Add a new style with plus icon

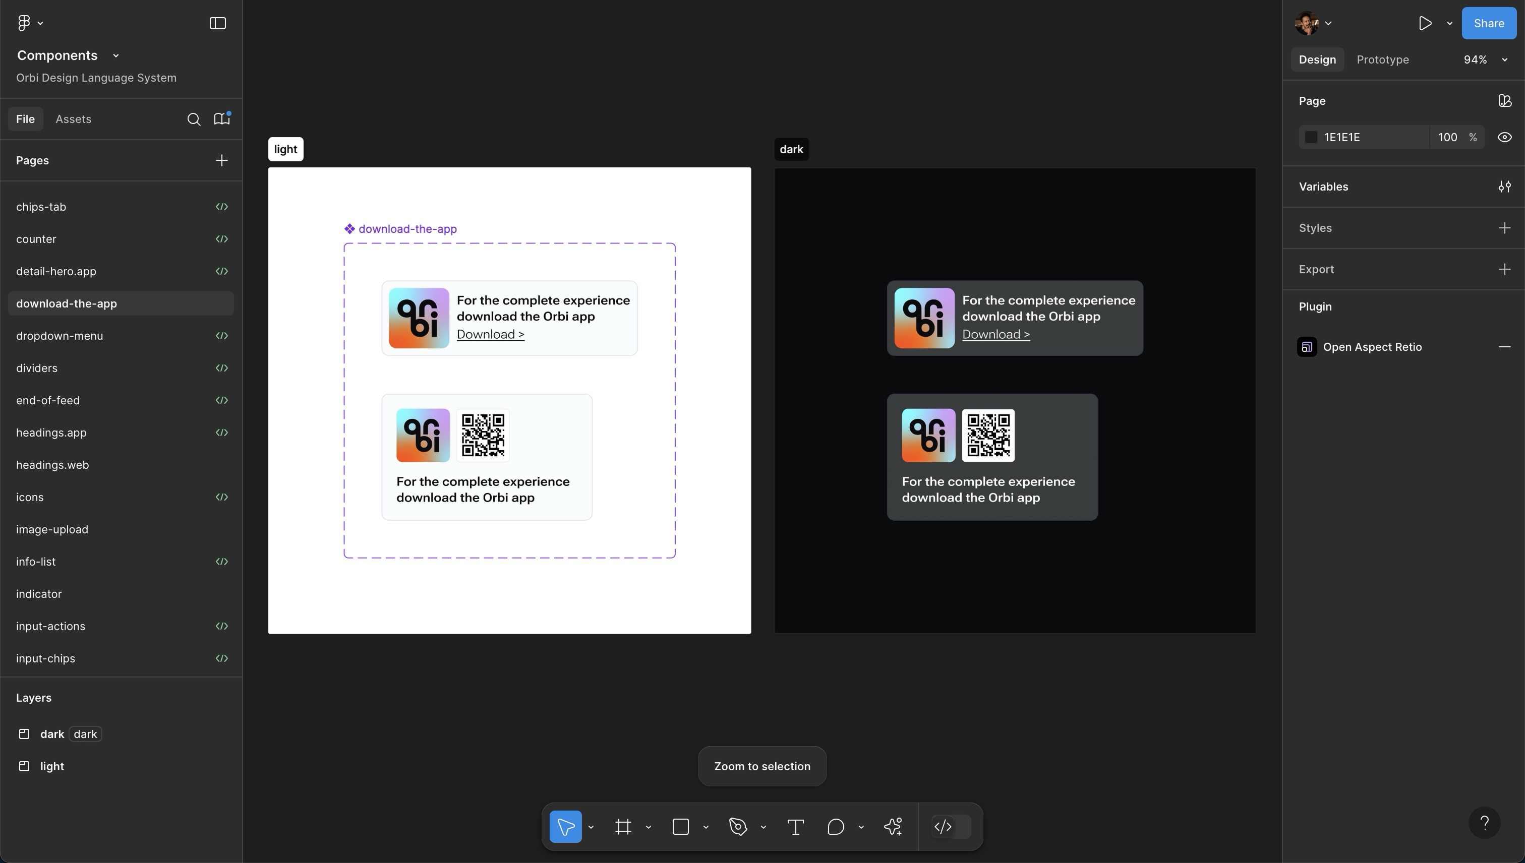(1505, 228)
